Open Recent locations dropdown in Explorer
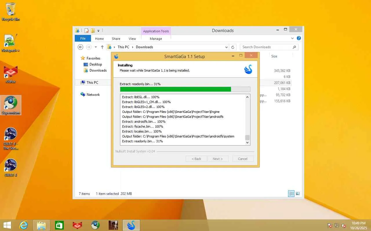The height and width of the screenshot is (231, 371). pos(96,47)
